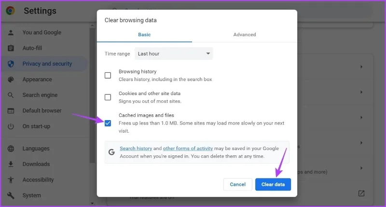The width and height of the screenshot is (386, 207).
Task: Open On start-up settings
Action: click(37, 126)
